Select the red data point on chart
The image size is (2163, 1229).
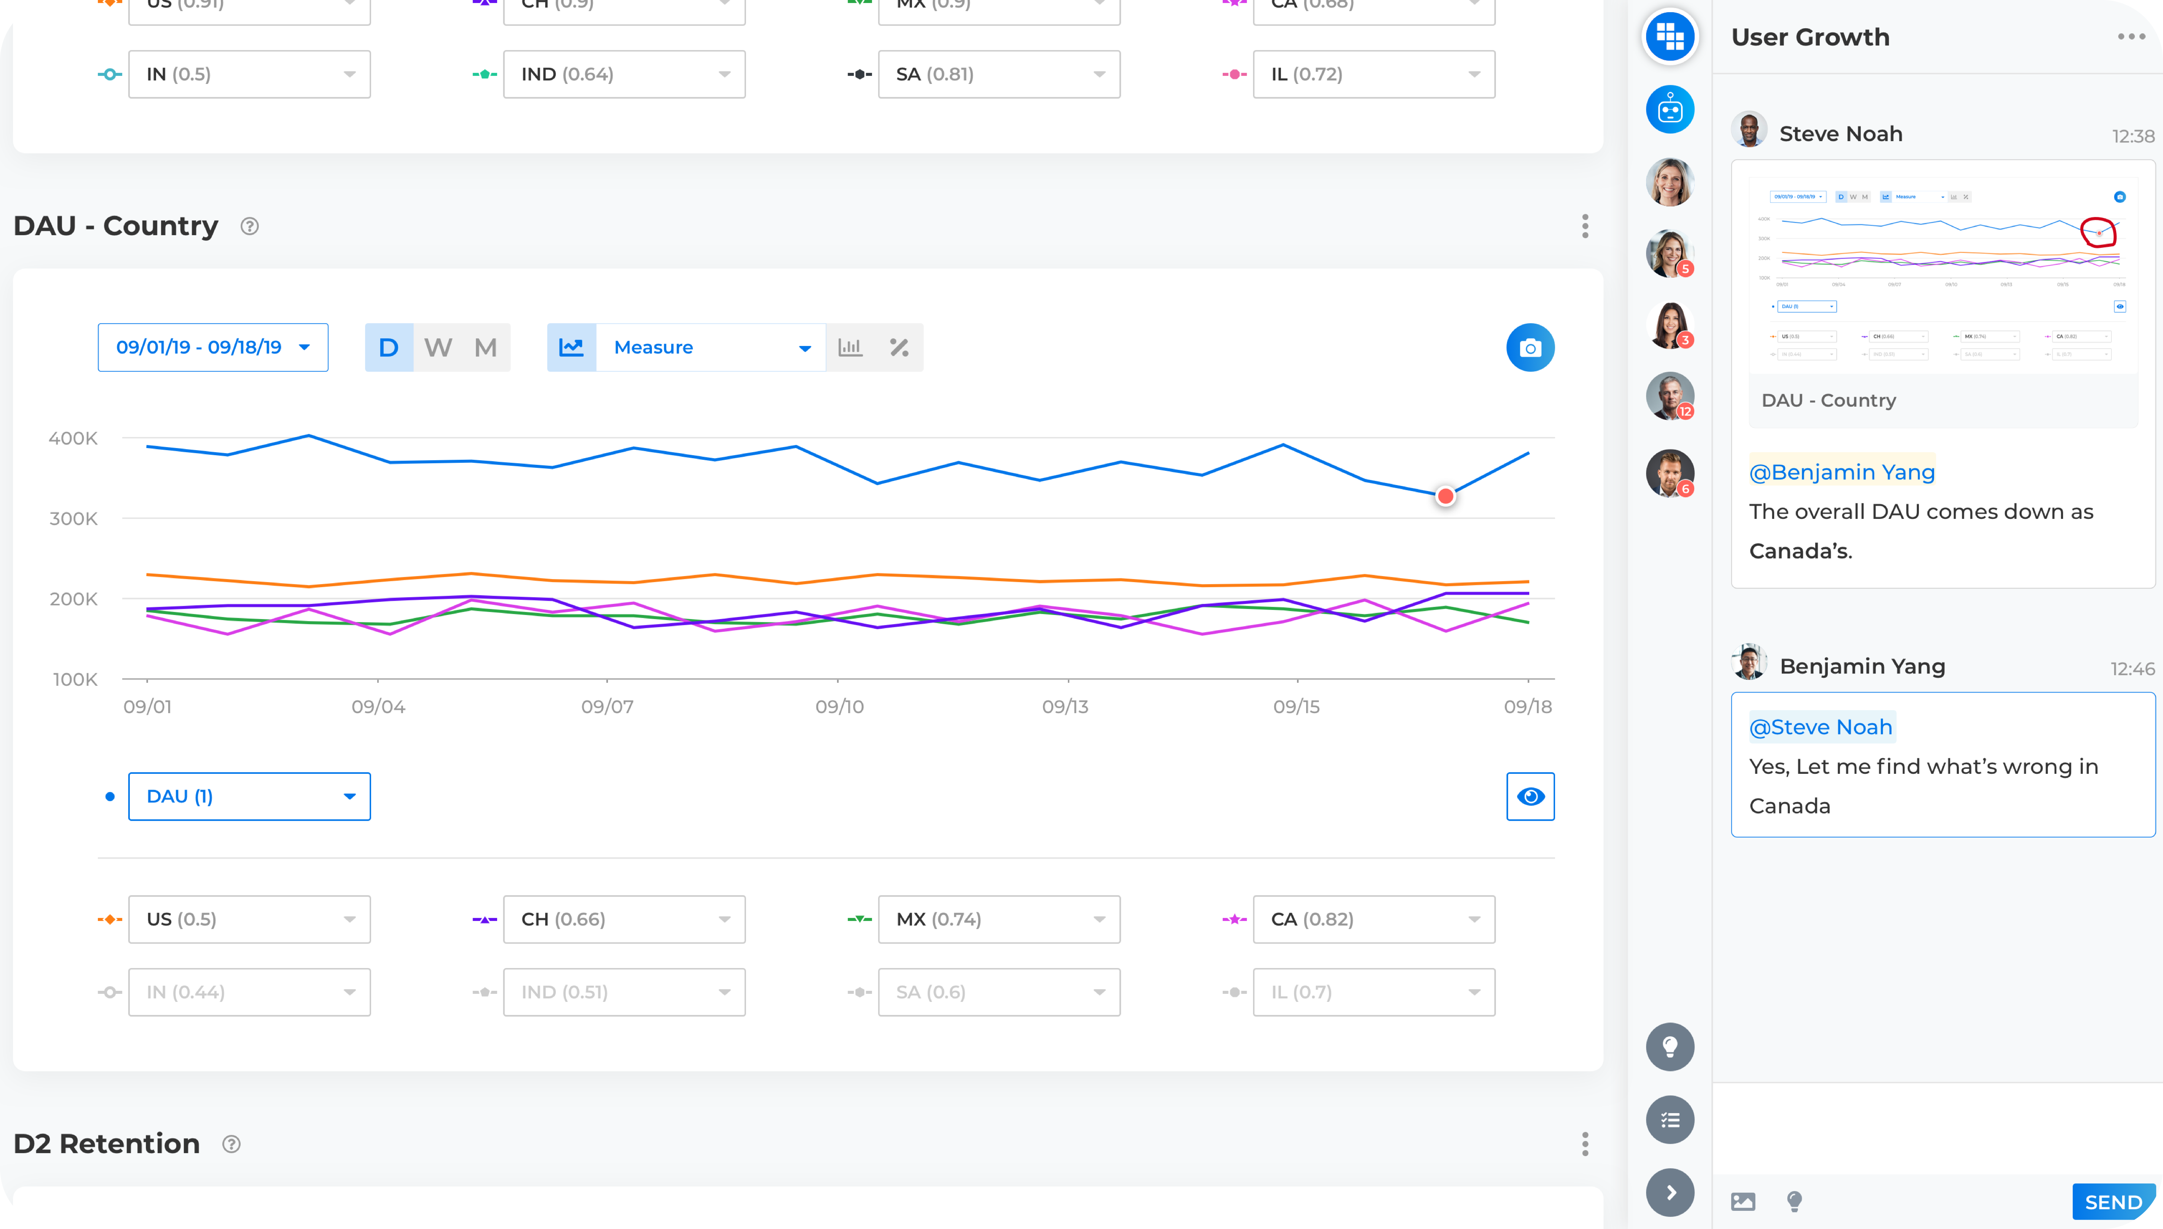tap(1445, 496)
